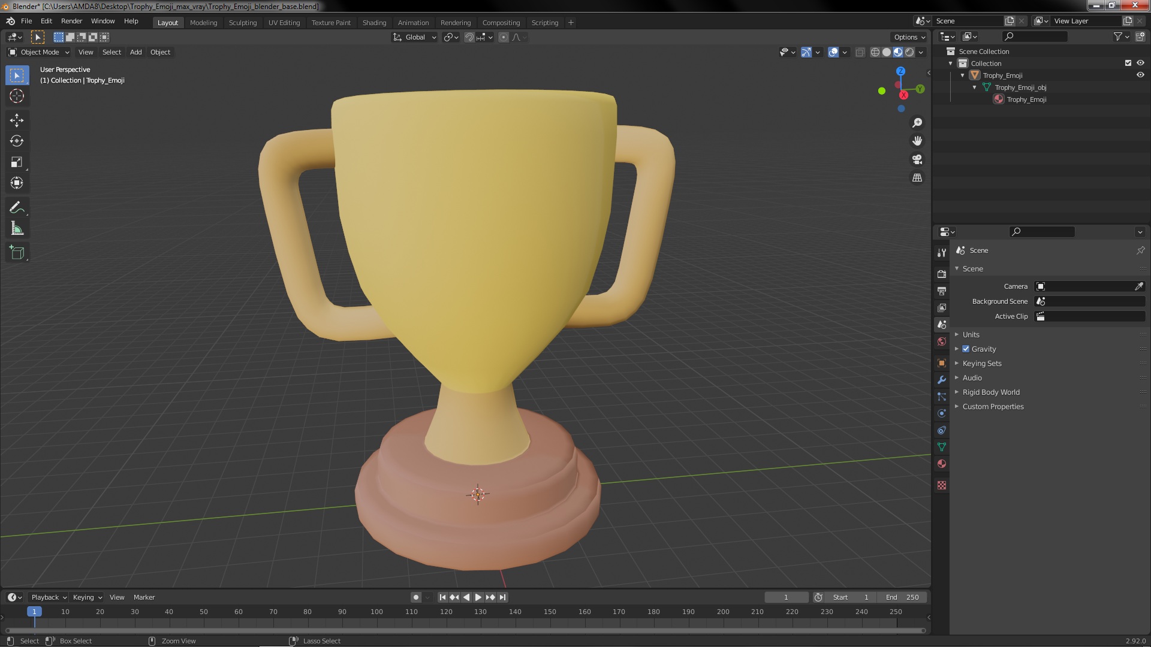Switch to orthographic grid view icon
Viewport: 1151px width, 647px height.
click(917, 178)
